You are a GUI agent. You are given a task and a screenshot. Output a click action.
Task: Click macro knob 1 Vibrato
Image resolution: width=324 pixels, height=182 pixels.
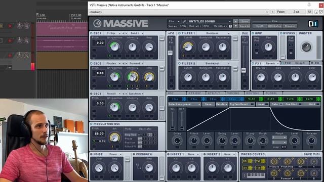pyautogui.click(x=274, y=162)
